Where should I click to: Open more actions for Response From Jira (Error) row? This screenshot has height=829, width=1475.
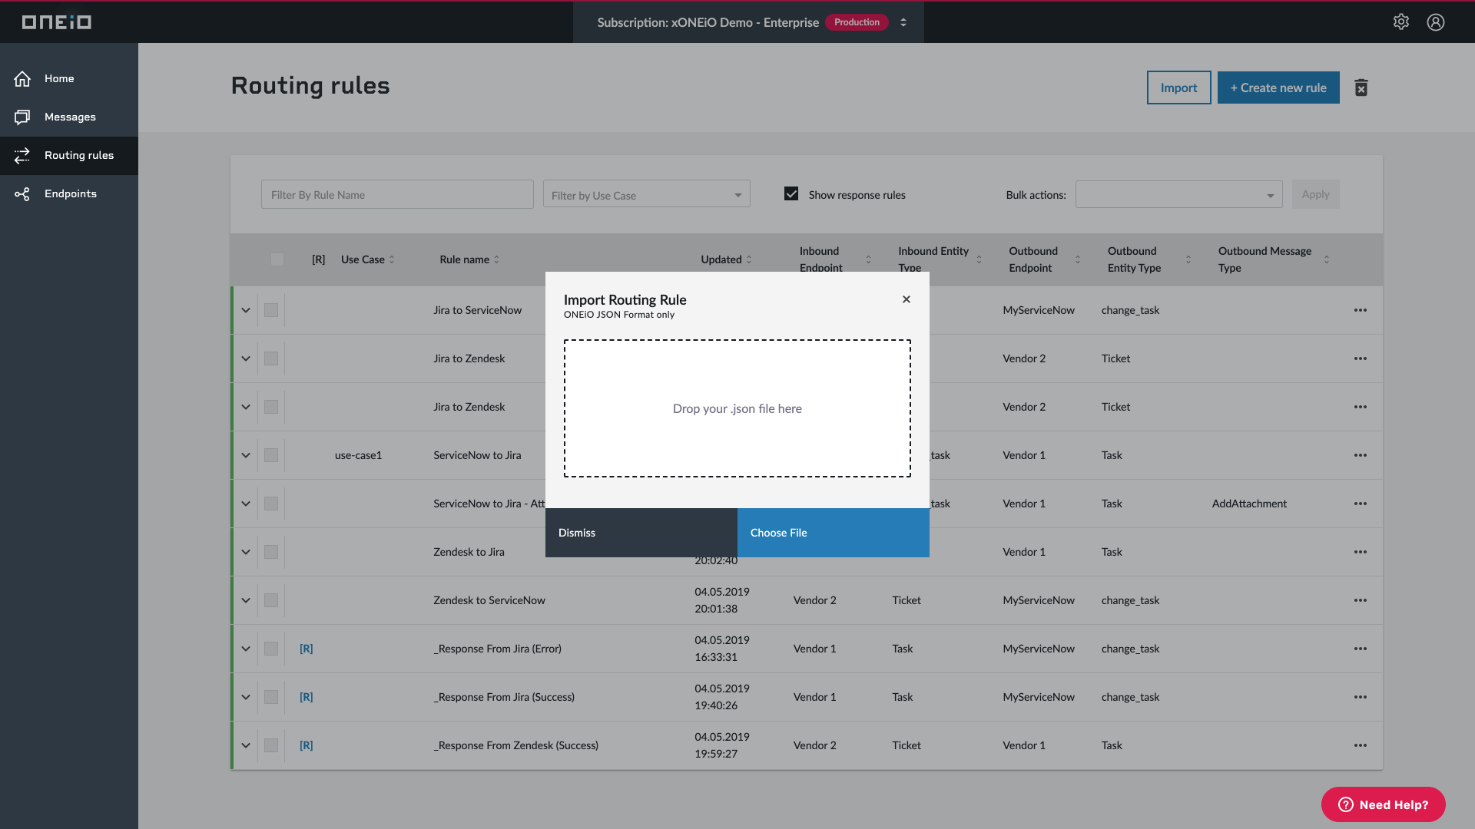1361,649
